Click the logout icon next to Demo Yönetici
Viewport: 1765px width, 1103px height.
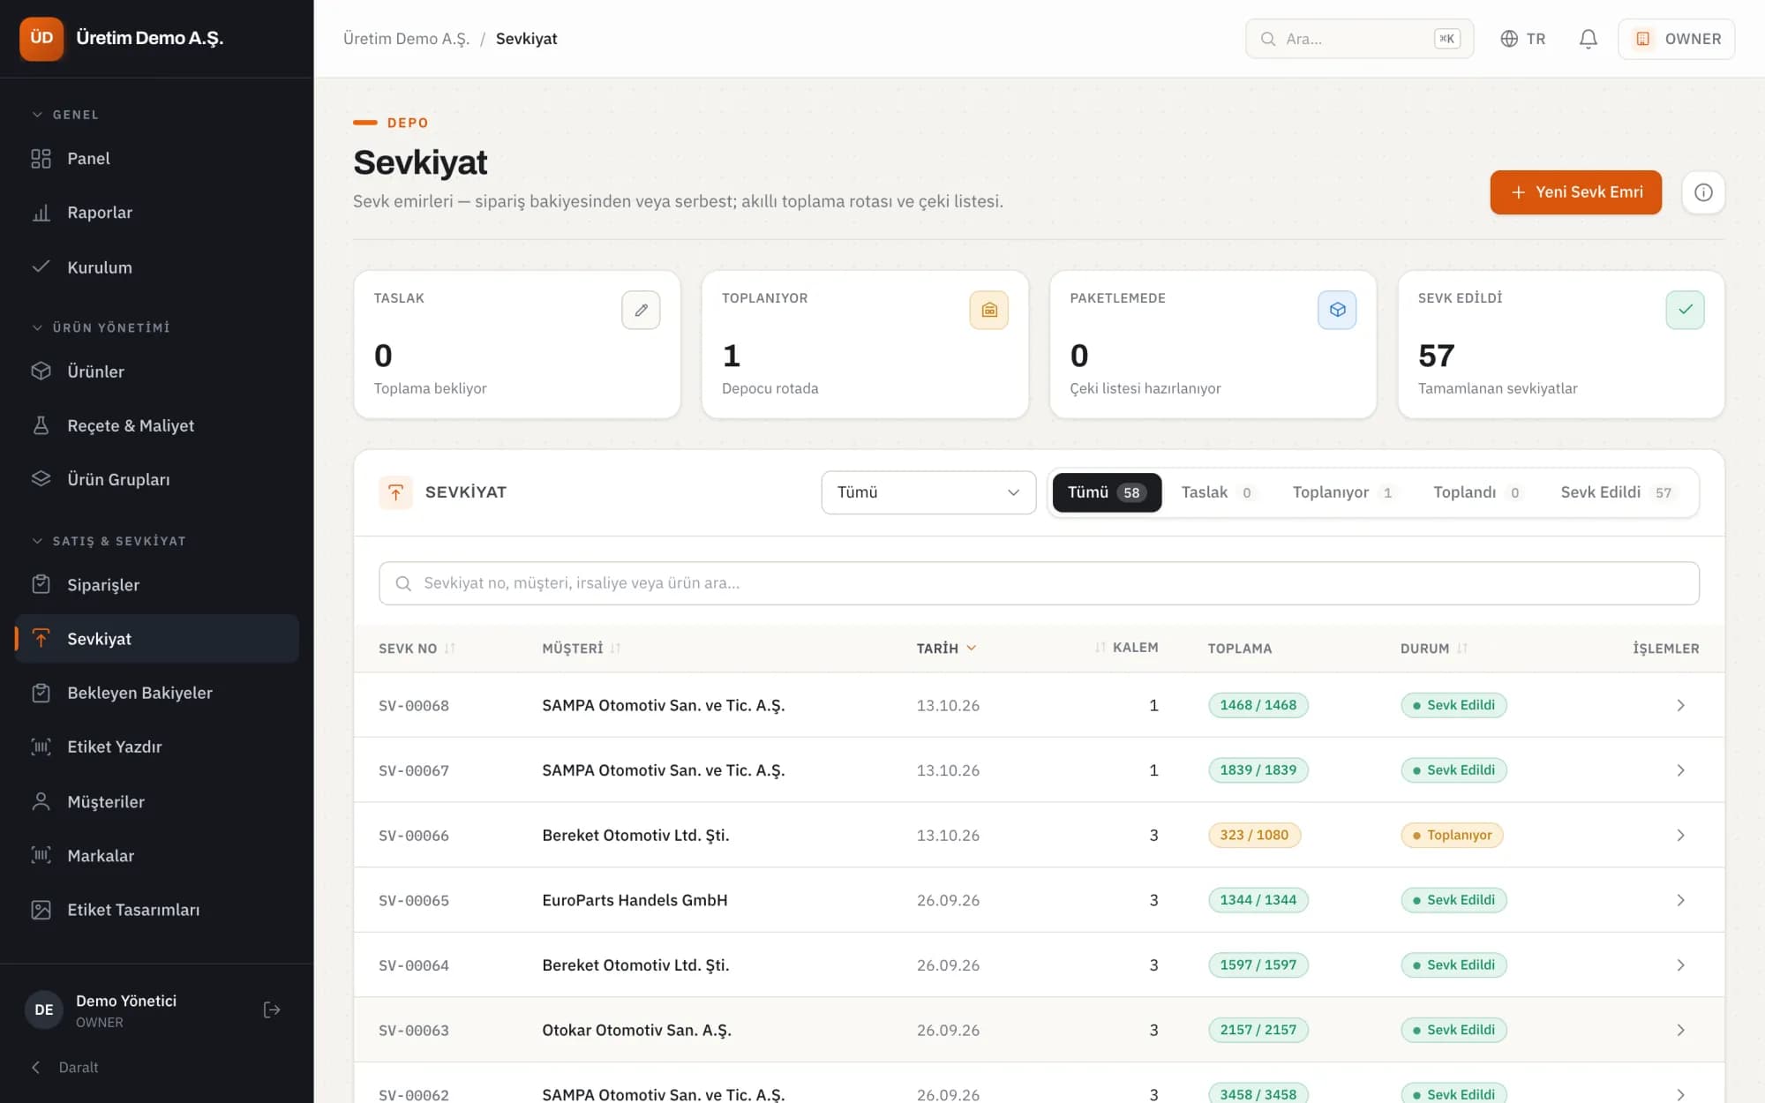click(272, 1010)
